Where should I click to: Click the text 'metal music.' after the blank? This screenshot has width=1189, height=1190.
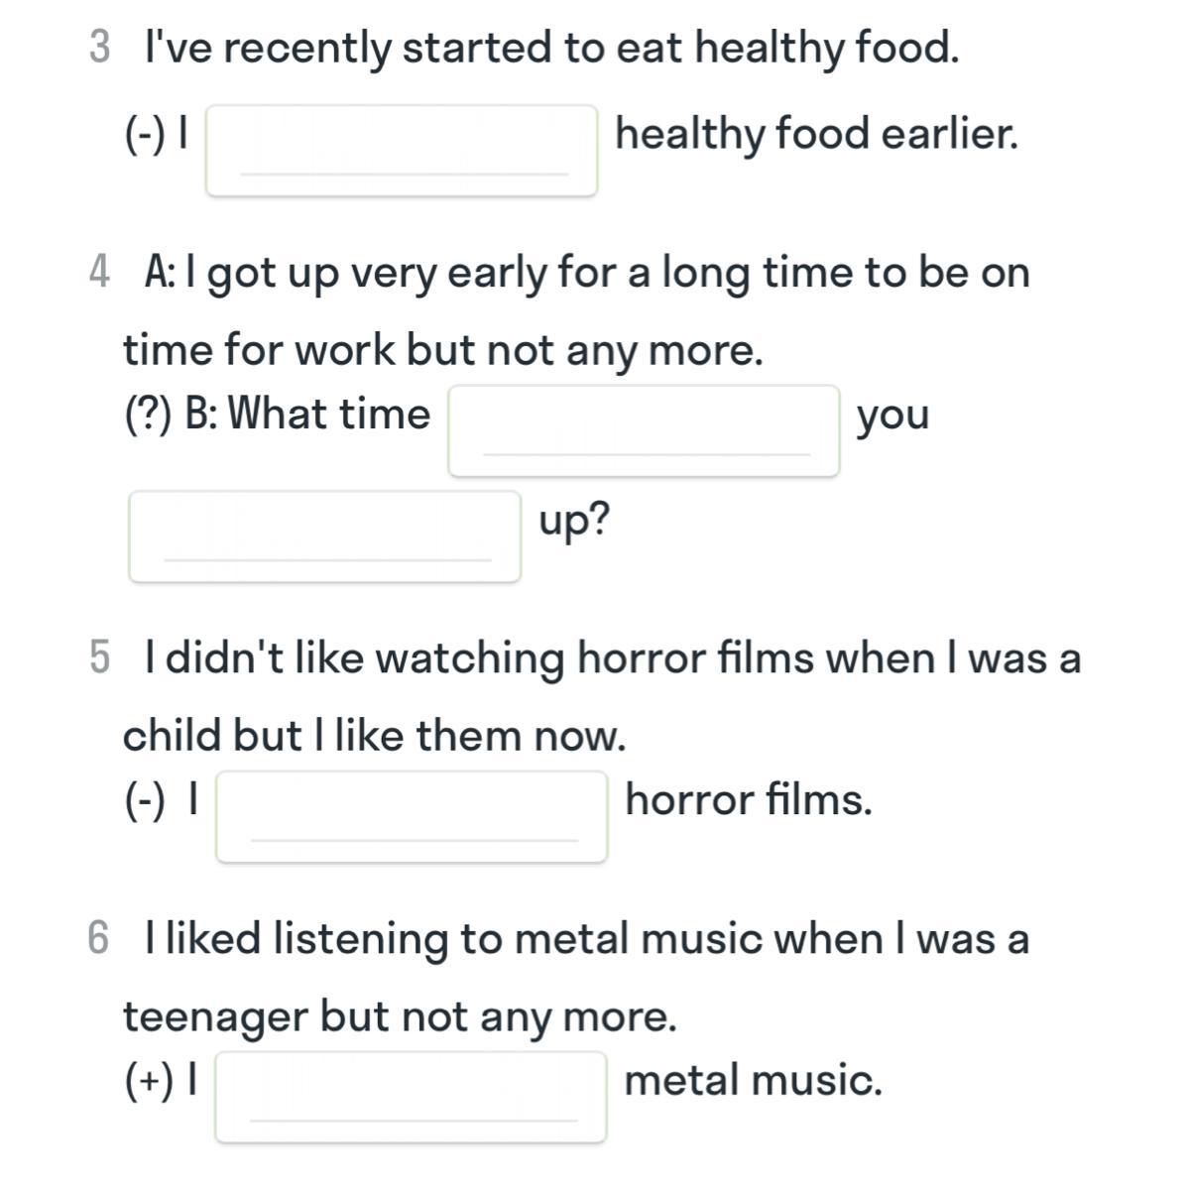tap(753, 1080)
